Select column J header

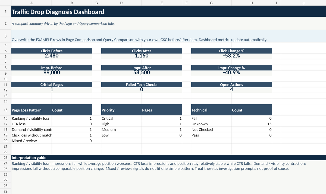(x=303, y=3)
